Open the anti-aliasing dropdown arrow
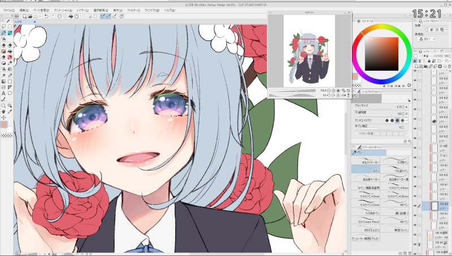Screen dimensions: 452x256 point(407,120)
